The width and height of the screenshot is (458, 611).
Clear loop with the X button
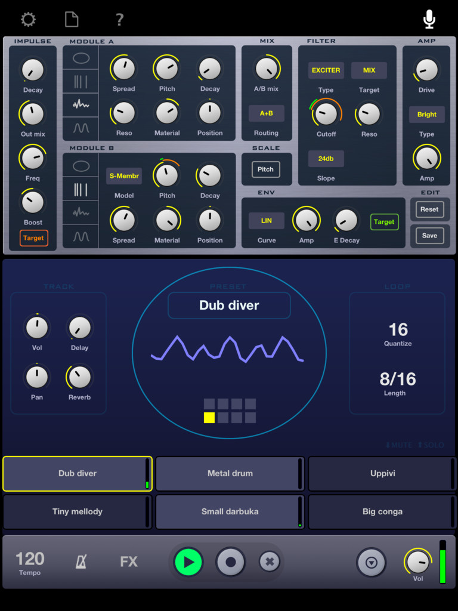click(270, 562)
